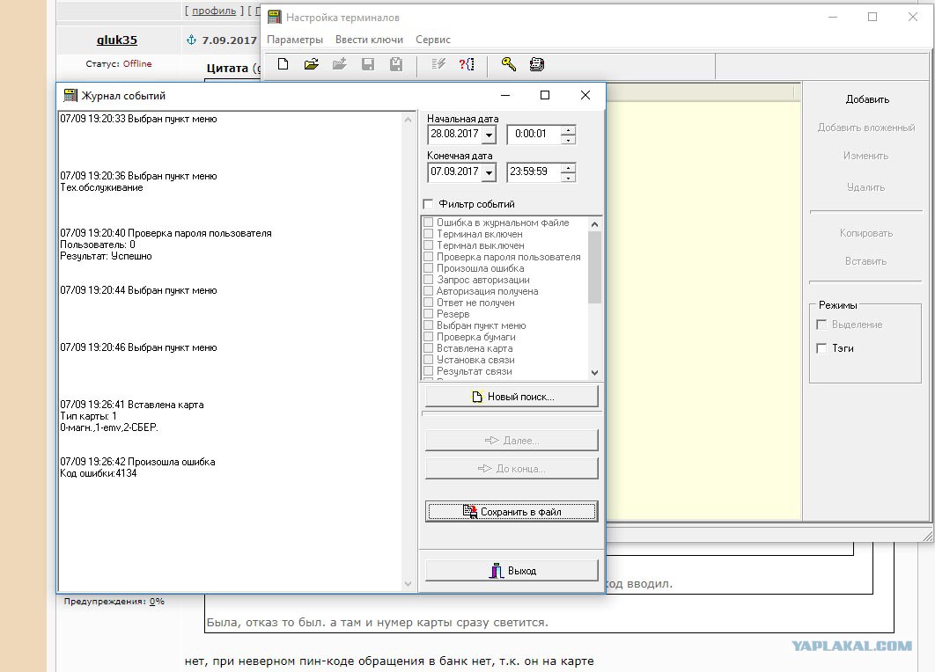935x672 pixels.
Task: Click the end time field 23:59:59
Action: pyautogui.click(x=534, y=172)
